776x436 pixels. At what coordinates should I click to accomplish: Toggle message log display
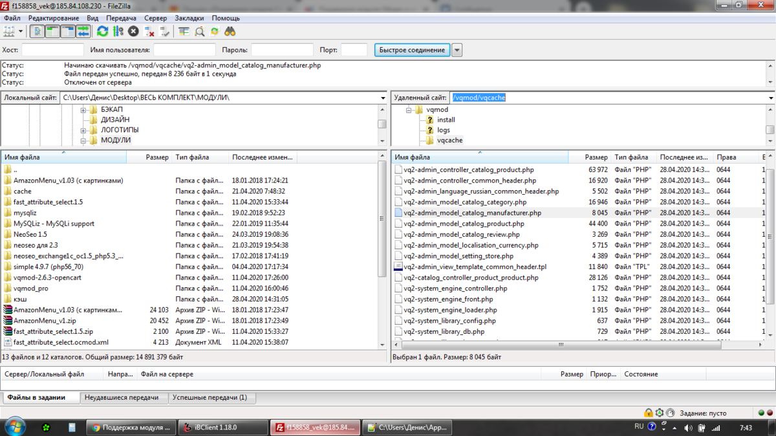(x=36, y=31)
